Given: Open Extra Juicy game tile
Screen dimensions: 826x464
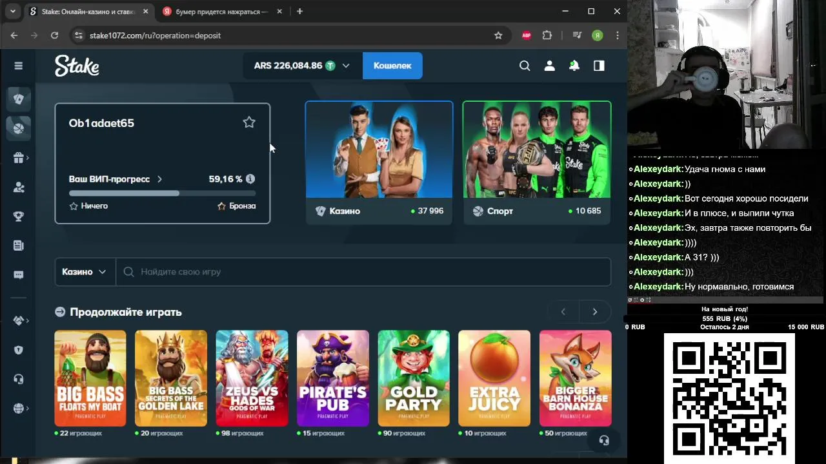Looking at the screenshot, I should (x=494, y=378).
